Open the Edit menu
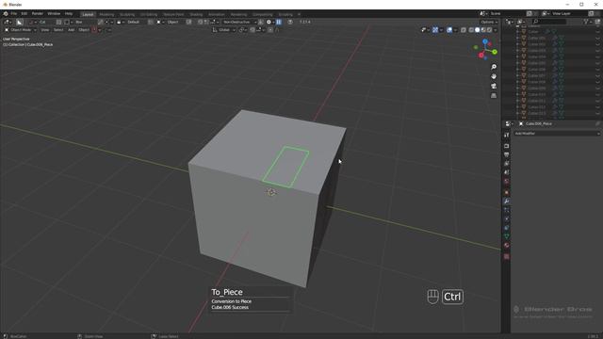 coord(24,13)
